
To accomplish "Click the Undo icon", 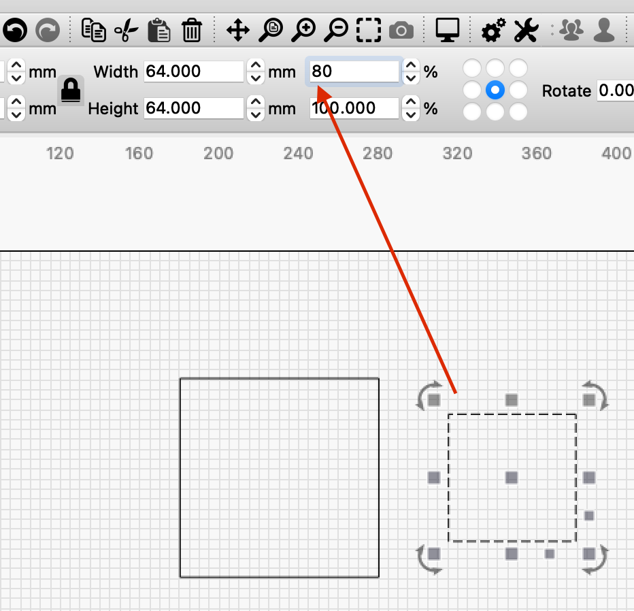I will point(14,30).
